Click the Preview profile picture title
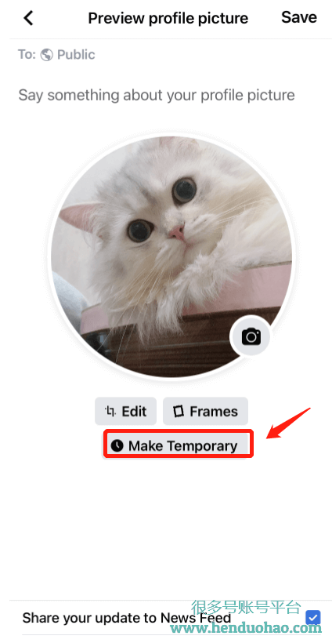The width and height of the screenshot is (332, 643). point(168,18)
